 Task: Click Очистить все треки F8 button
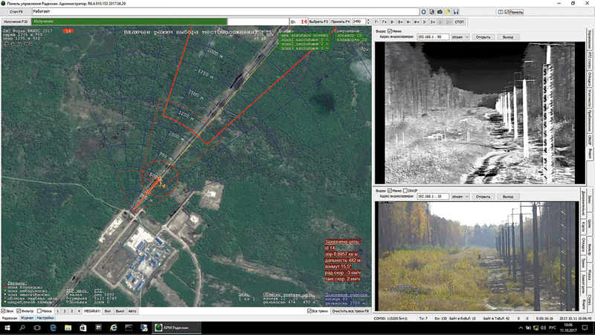click(x=350, y=311)
